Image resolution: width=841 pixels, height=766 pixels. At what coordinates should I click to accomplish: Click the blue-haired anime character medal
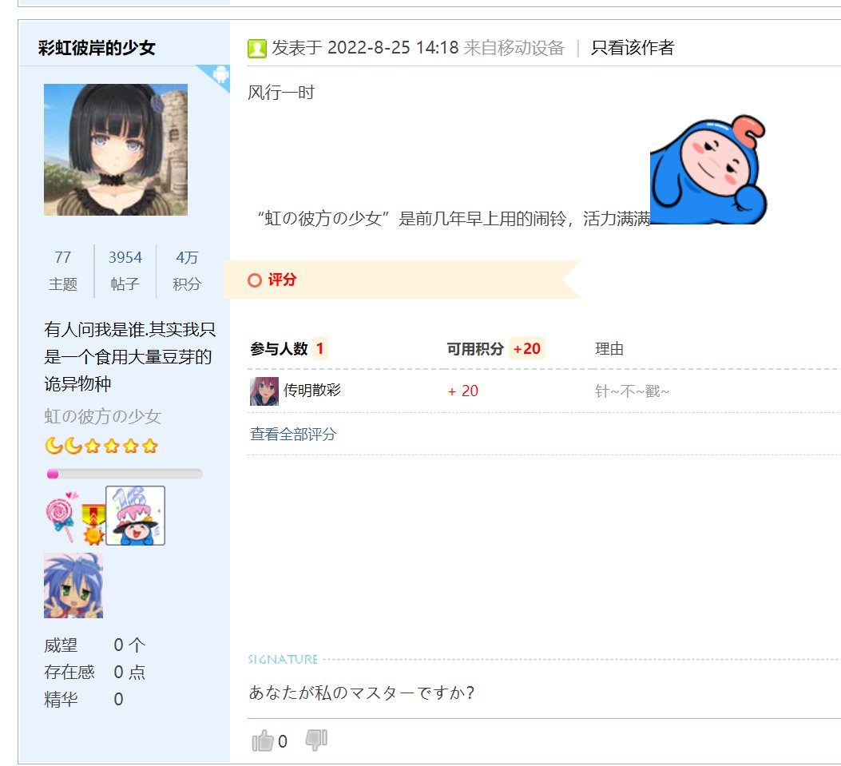[73, 585]
